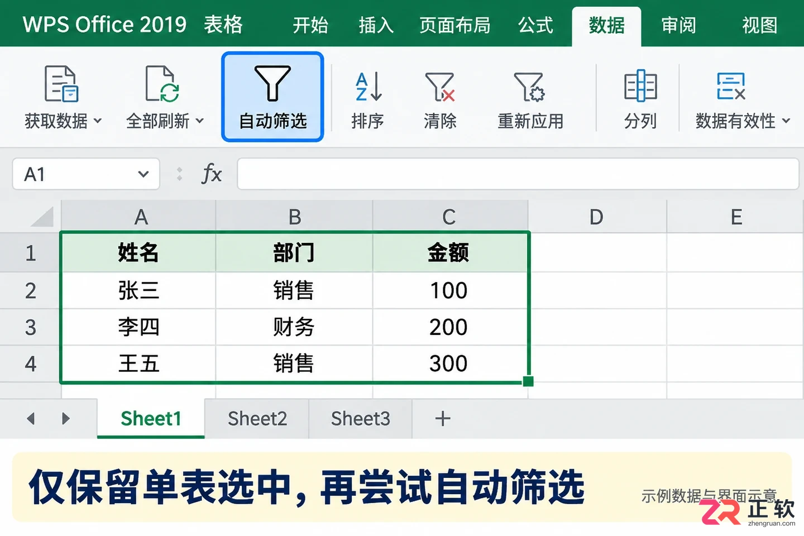
Task: Select column D header
Action: coord(597,217)
